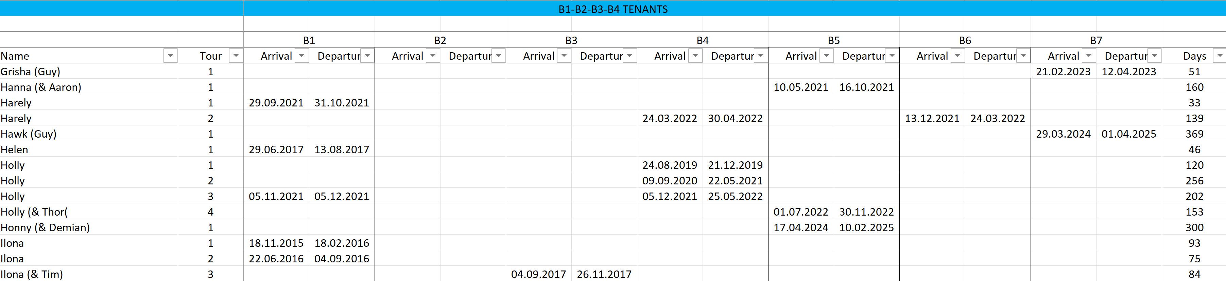Open the B2 Arrival filter dropdown
This screenshot has width=1226, height=281.
pos(433,56)
